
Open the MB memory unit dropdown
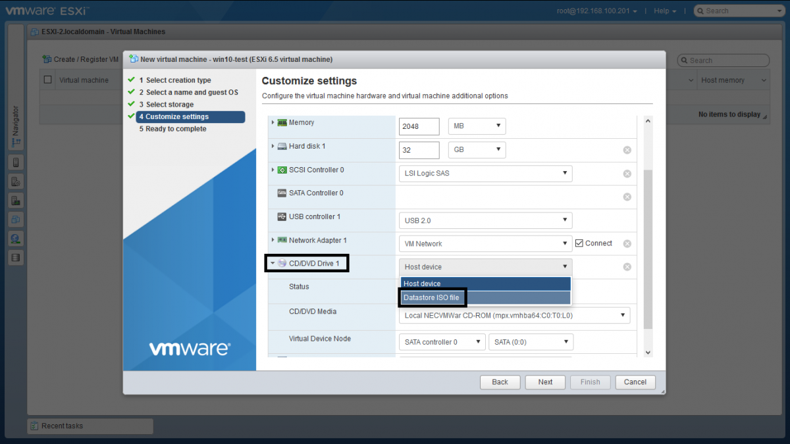(477, 126)
